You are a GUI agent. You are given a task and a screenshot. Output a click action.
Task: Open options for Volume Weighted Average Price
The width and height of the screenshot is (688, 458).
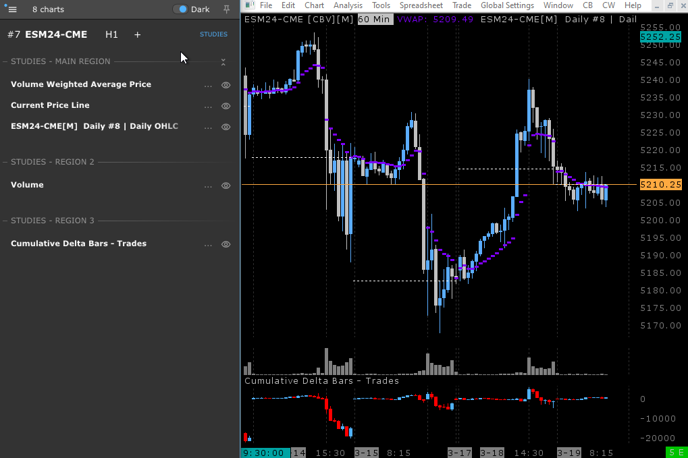tap(208, 86)
